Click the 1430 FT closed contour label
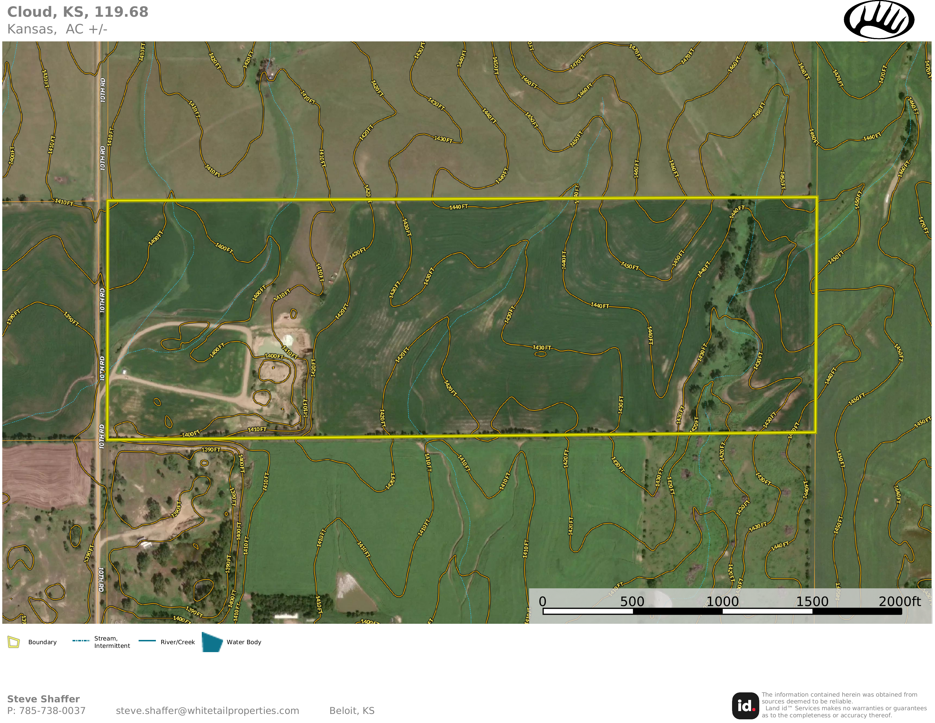Image resolution: width=935 pixels, height=723 pixels. (542, 348)
